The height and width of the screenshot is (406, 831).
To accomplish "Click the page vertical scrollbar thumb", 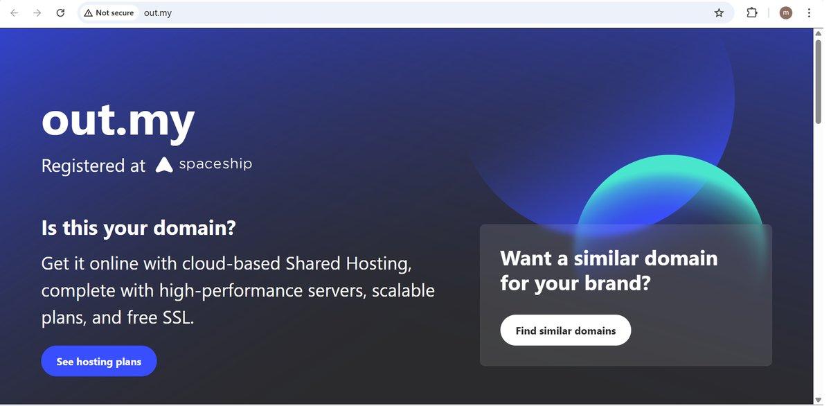I will coord(819,82).
